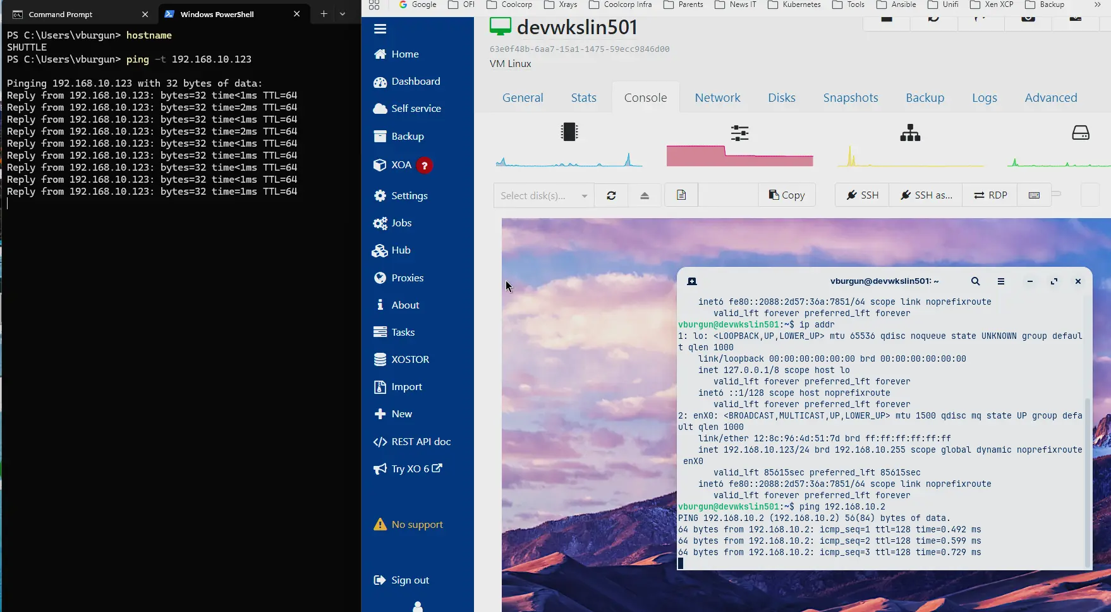Open XOSTOR from the sidebar
Image resolution: width=1111 pixels, height=612 pixels.
410,359
